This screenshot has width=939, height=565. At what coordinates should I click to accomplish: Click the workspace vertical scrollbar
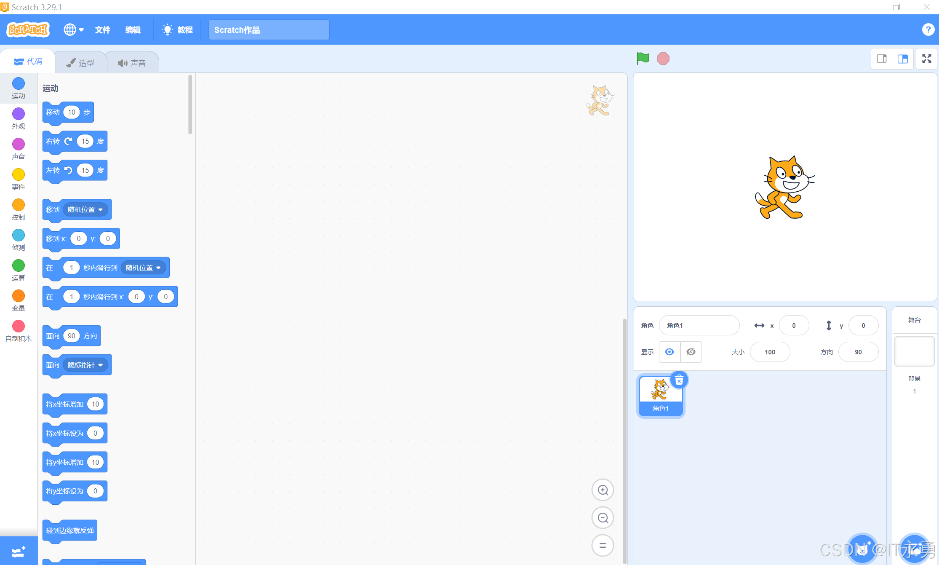[624, 441]
